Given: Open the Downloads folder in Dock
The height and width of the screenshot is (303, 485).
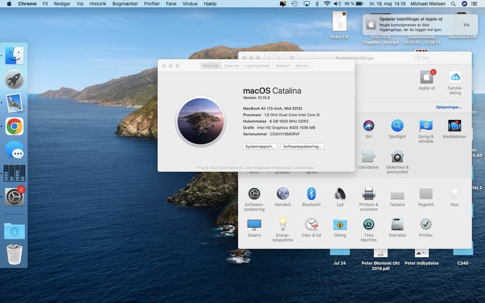Looking at the screenshot, I should (14, 231).
